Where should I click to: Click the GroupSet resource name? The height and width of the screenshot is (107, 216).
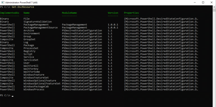[x=30, y=39]
